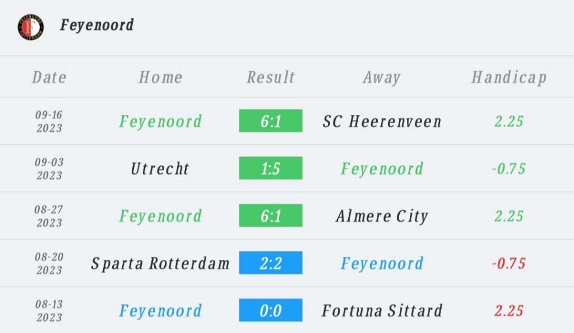Open the 6:1 result versus Almere City
This screenshot has width=574, height=333.
(271, 215)
